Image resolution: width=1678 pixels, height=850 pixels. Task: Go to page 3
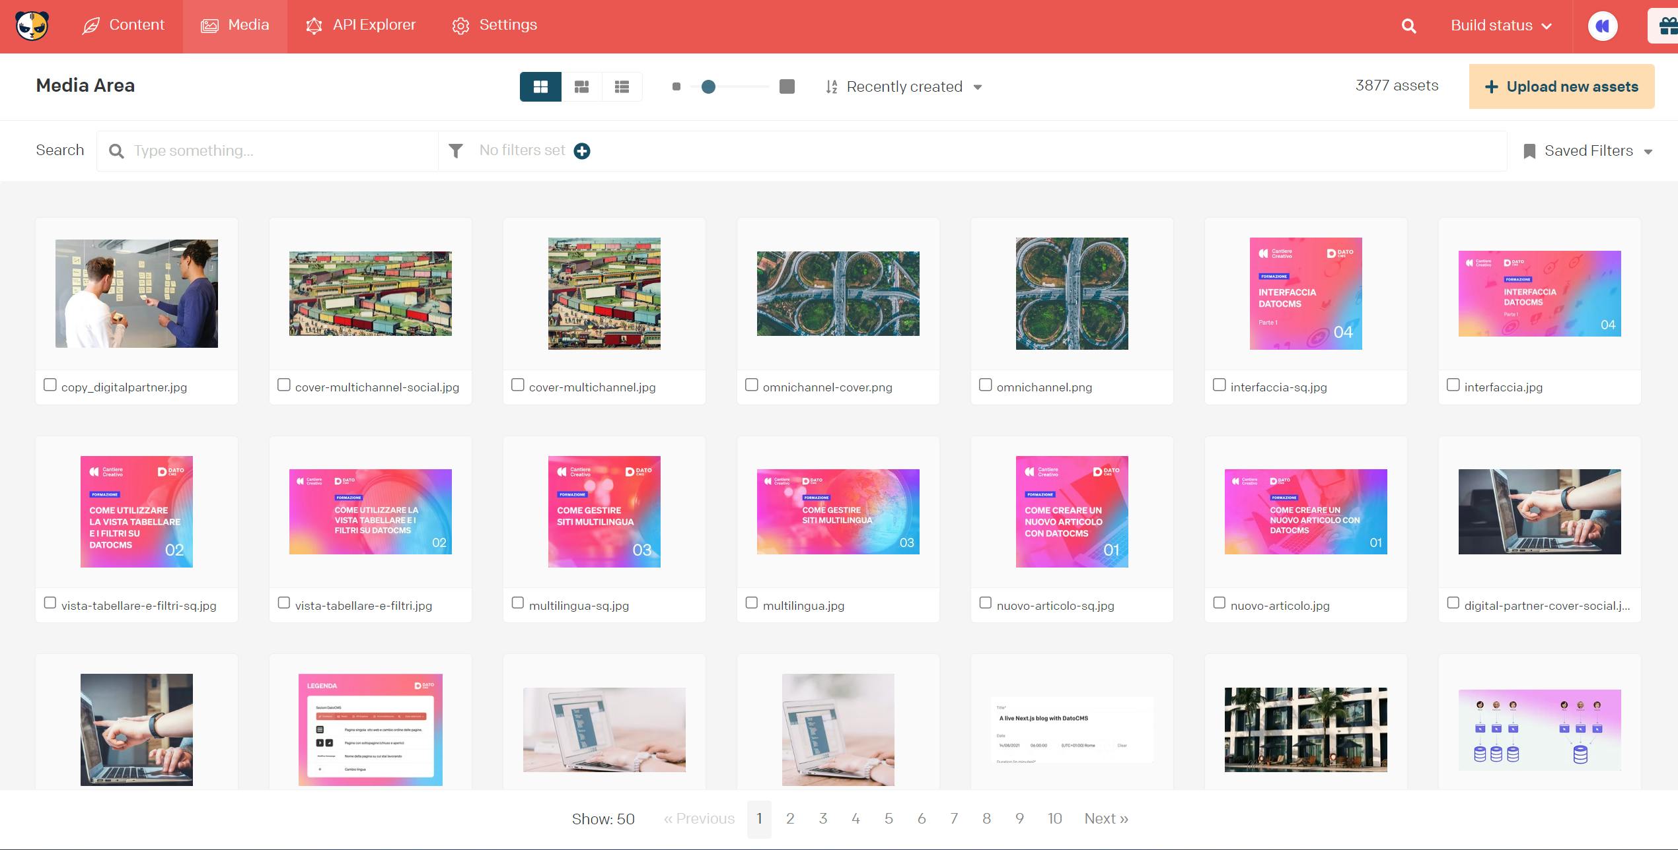823,819
